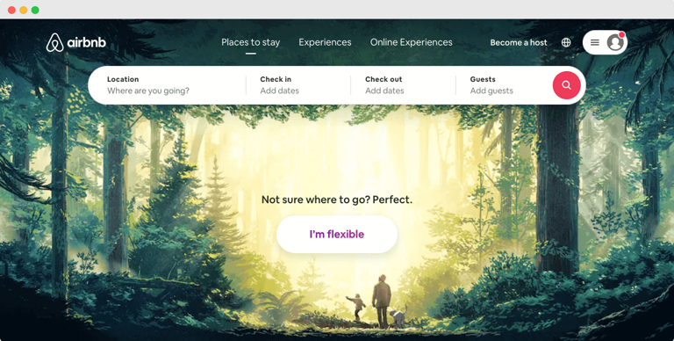Open the Online Experiences tab
This screenshot has width=674, height=341.
[412, 42]
